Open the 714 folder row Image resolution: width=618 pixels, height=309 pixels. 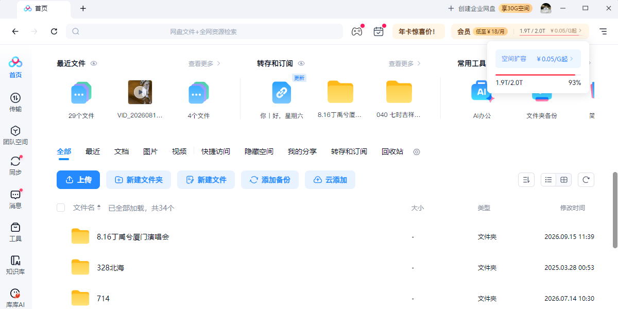click(325, 298)
